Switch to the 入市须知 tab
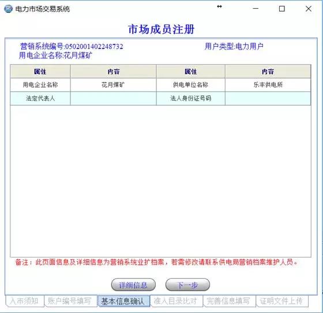 click(x=24, y=301)
